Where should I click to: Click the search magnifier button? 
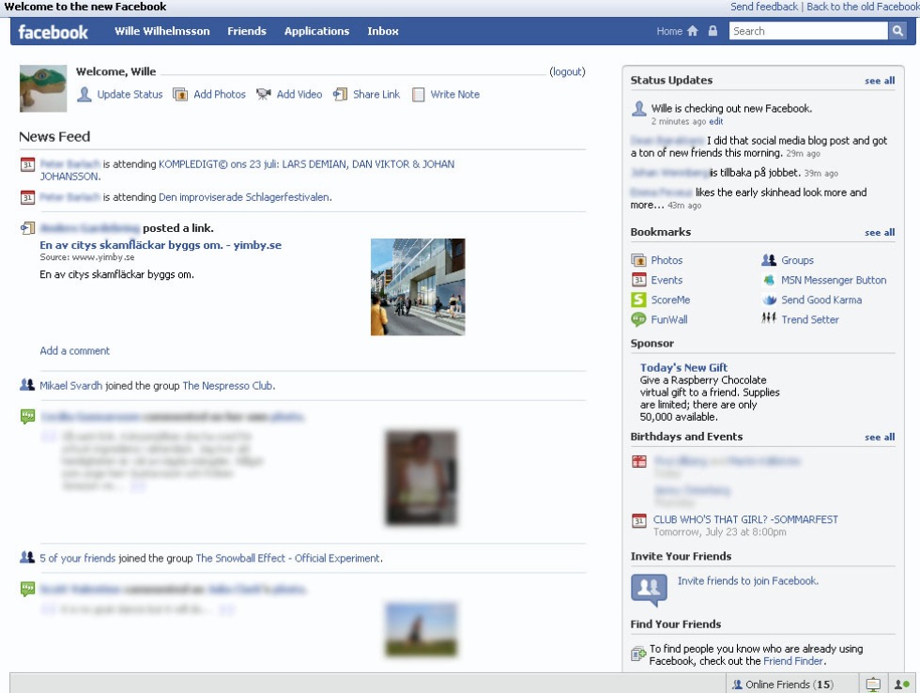[x=897, y=31]
